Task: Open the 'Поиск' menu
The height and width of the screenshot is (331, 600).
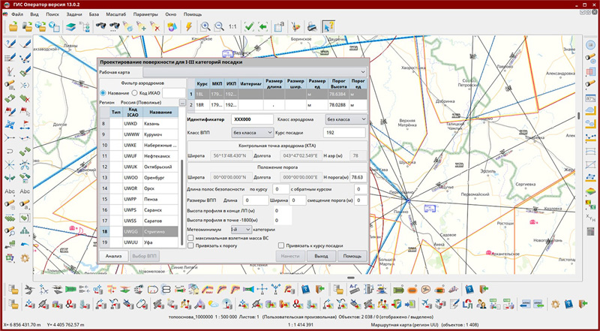Action: (x=52, y=14)
